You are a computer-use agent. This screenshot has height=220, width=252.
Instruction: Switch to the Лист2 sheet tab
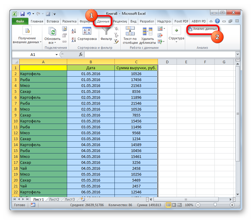(54, 199)
